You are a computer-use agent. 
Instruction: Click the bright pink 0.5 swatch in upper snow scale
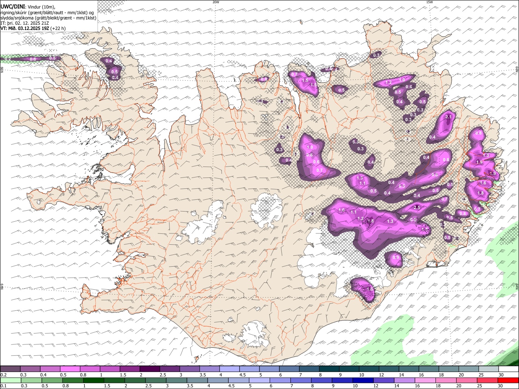70,369
